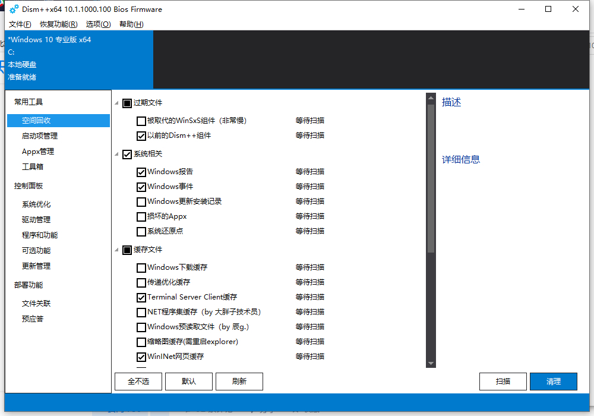594x416 pixels.
Task: Uncheck the Windows报告 option
Action: pyautogui.click(x=141, y=171)
